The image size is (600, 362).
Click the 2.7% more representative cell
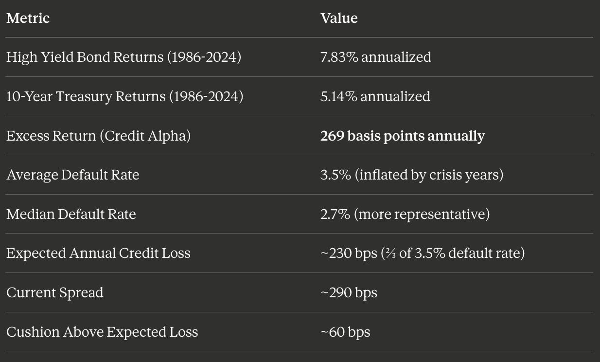(405, 214)
